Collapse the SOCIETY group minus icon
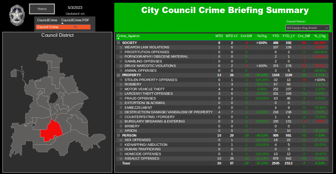Image resolution: width=336 pixels, height=174 pixels. click(118, 43)
